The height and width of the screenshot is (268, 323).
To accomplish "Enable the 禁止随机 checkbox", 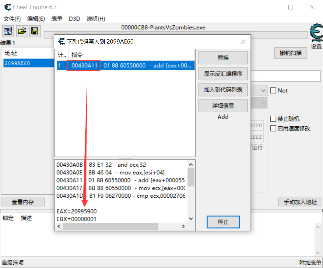I will click(273, 119).
